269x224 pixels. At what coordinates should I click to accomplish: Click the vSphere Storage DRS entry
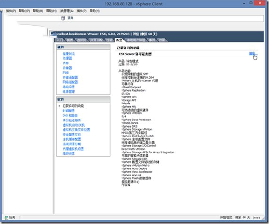point(134,159)
